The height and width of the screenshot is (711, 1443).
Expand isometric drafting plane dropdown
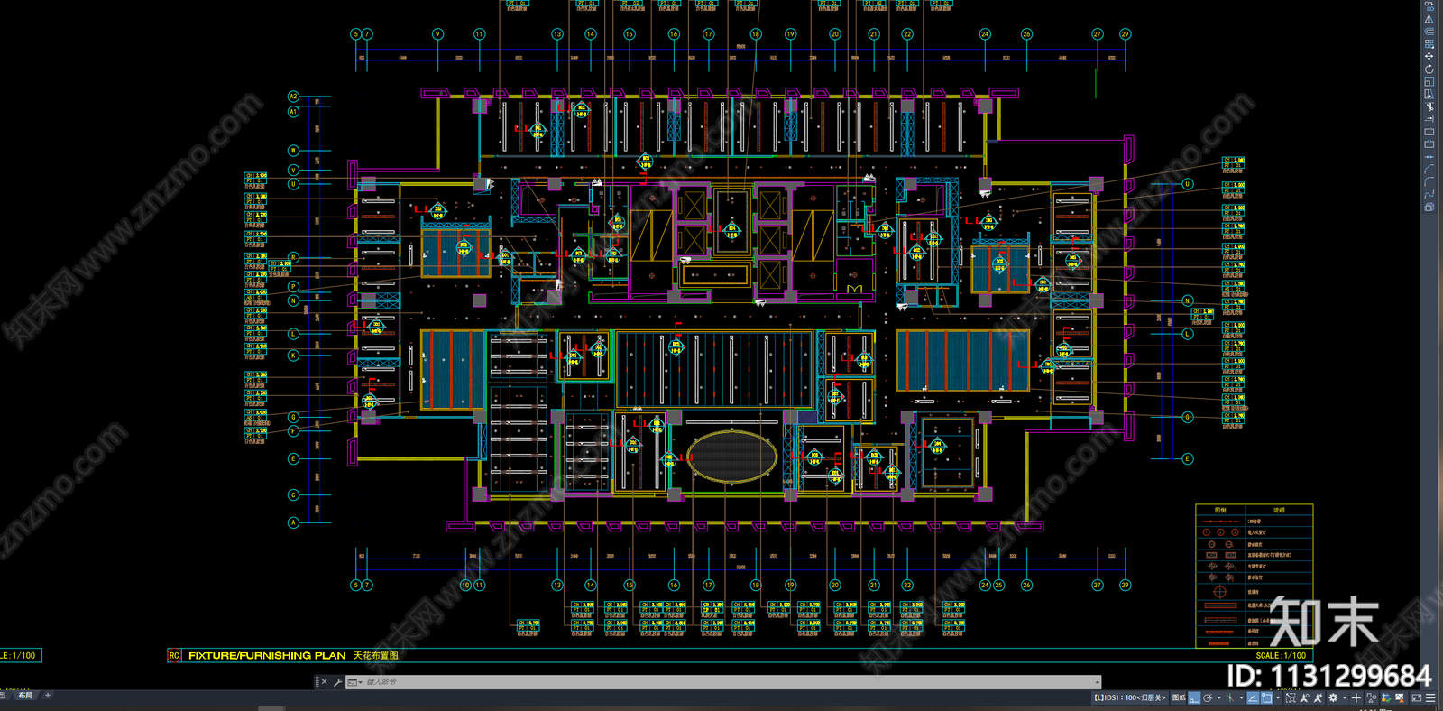pos(1241,697)
